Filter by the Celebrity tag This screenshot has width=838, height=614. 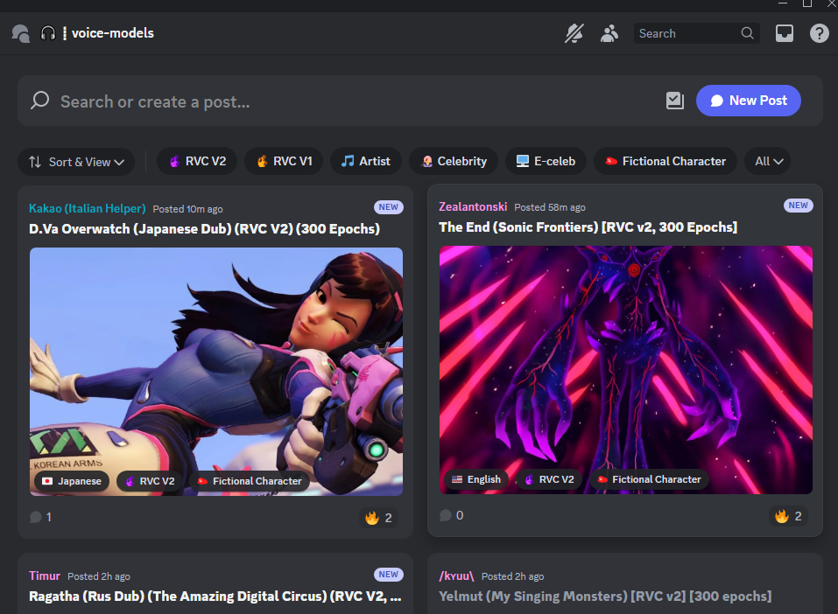coord(454,161)
